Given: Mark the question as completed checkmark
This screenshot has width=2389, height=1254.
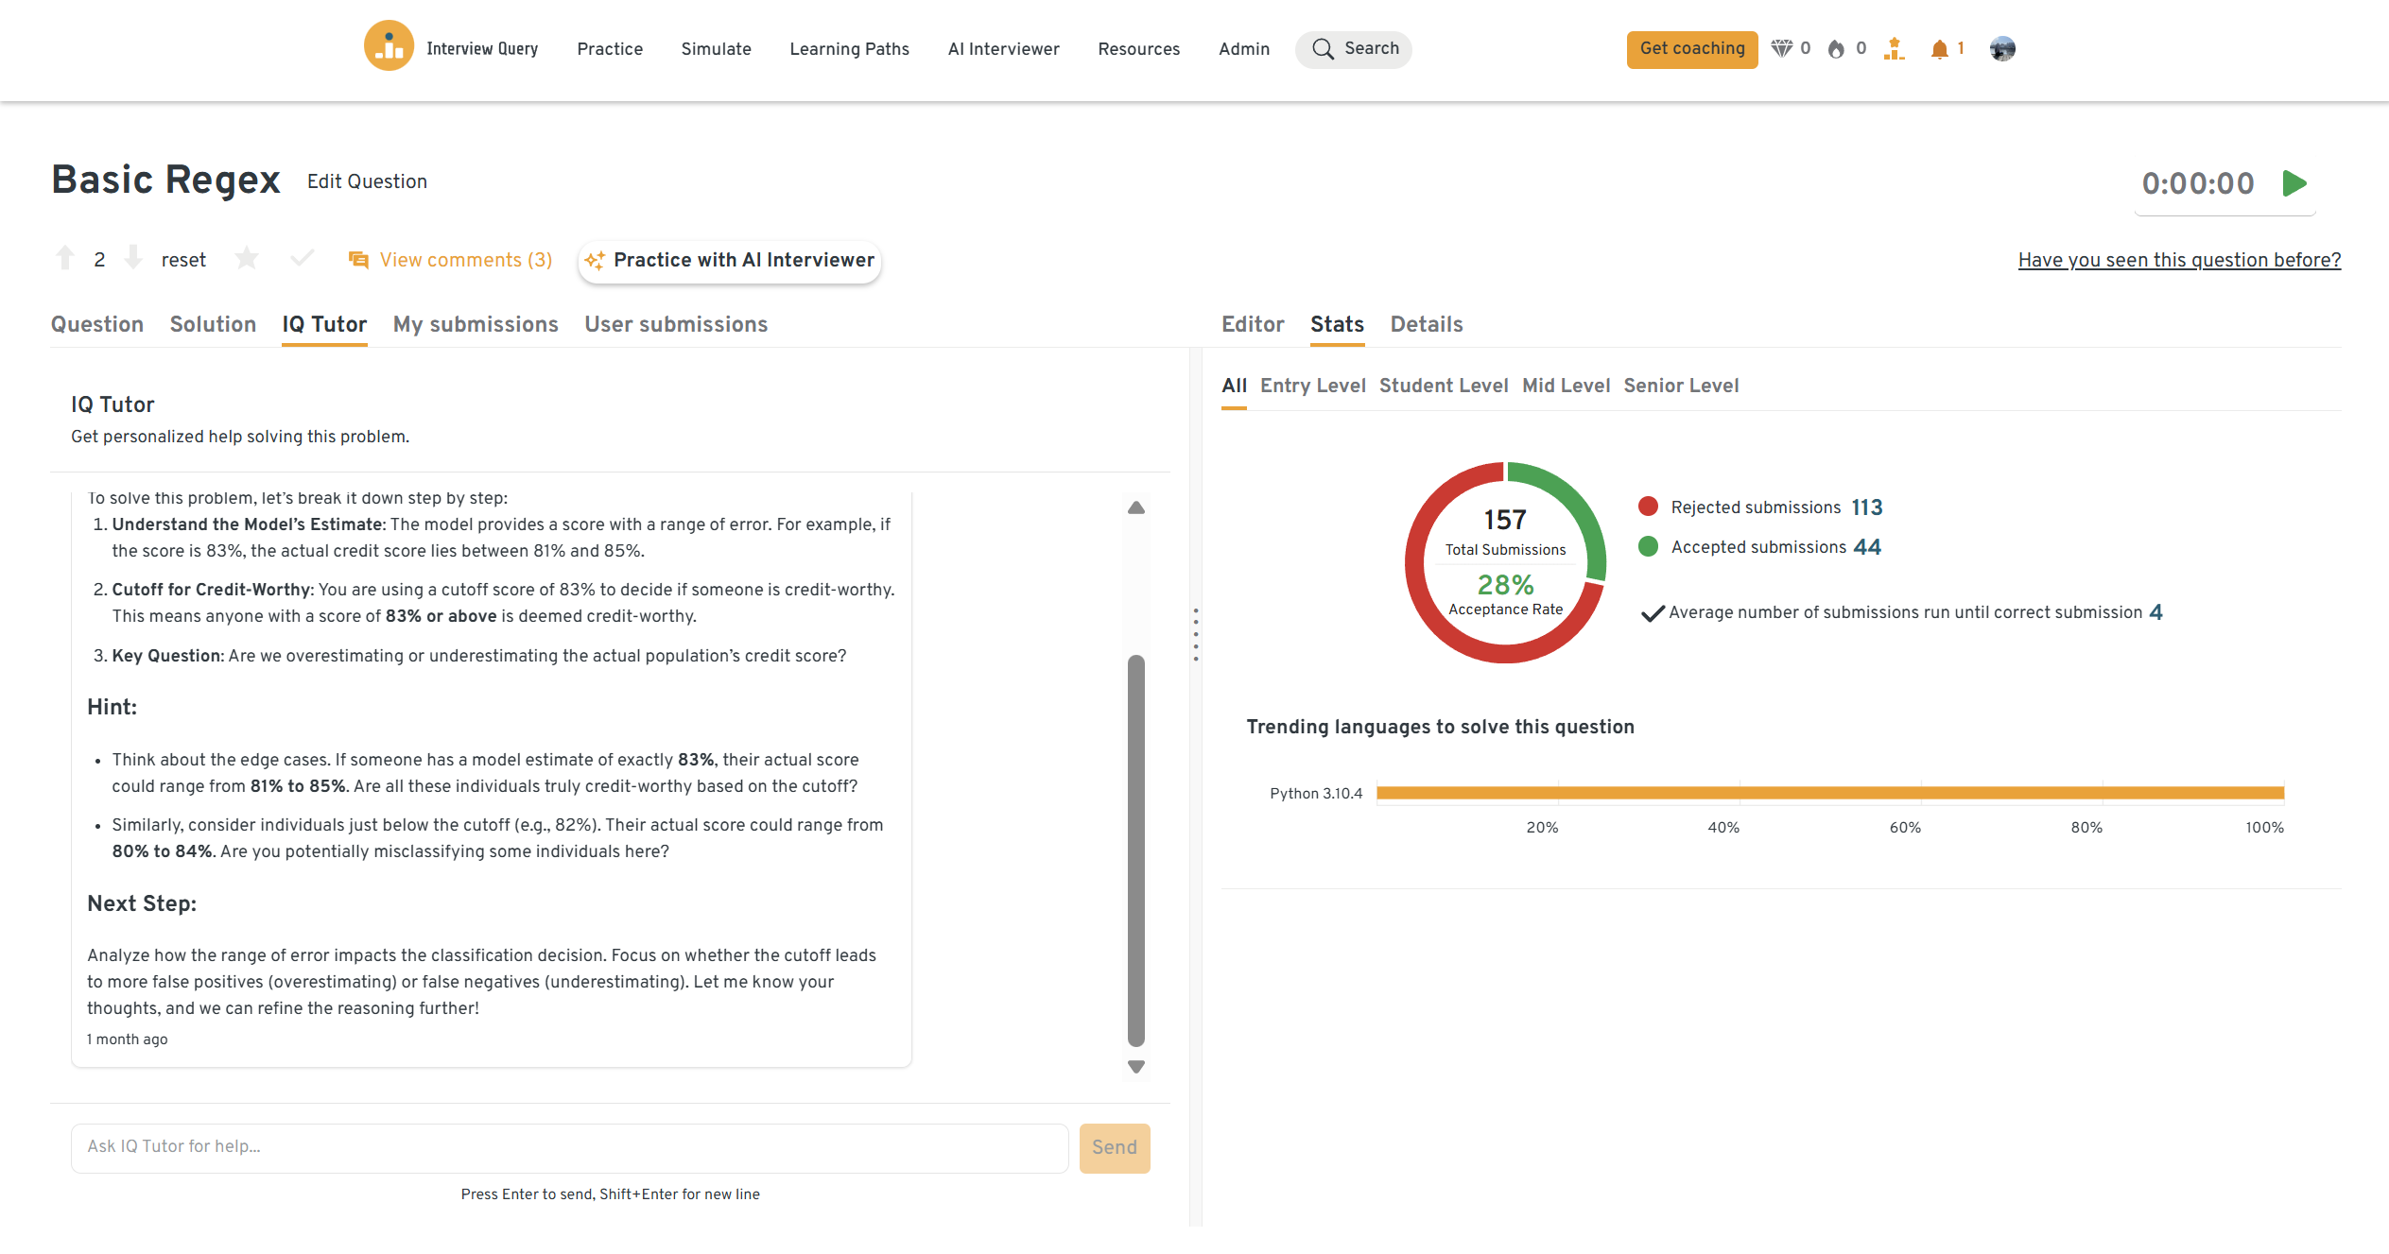Looking at the screenshot, I should pyautogui.click(x=302, y=258).
